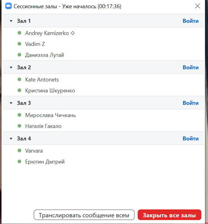Close the Сессионные залы window
The image size is (208, 224).
coord(197,6)
